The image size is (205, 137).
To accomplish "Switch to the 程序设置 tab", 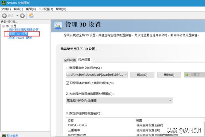I will [84, 60].
